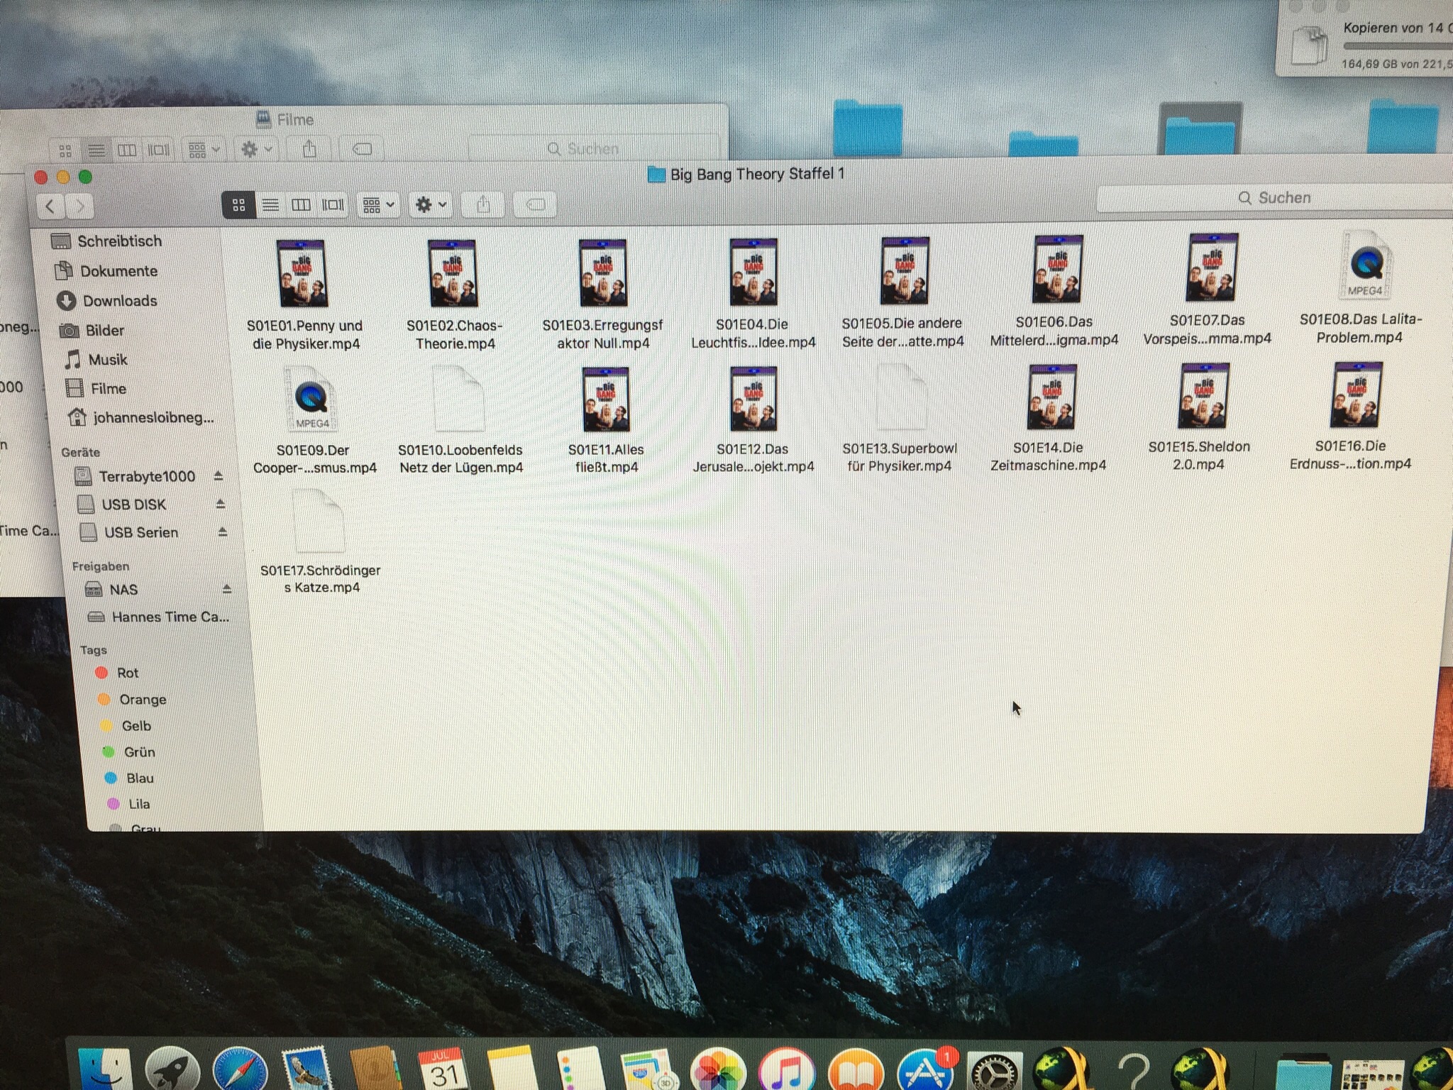1453x1090 pixels.
Task: Select S01E07.Das Vorspeis...mma.mp4 file
Action: (x=1212, y=268)
